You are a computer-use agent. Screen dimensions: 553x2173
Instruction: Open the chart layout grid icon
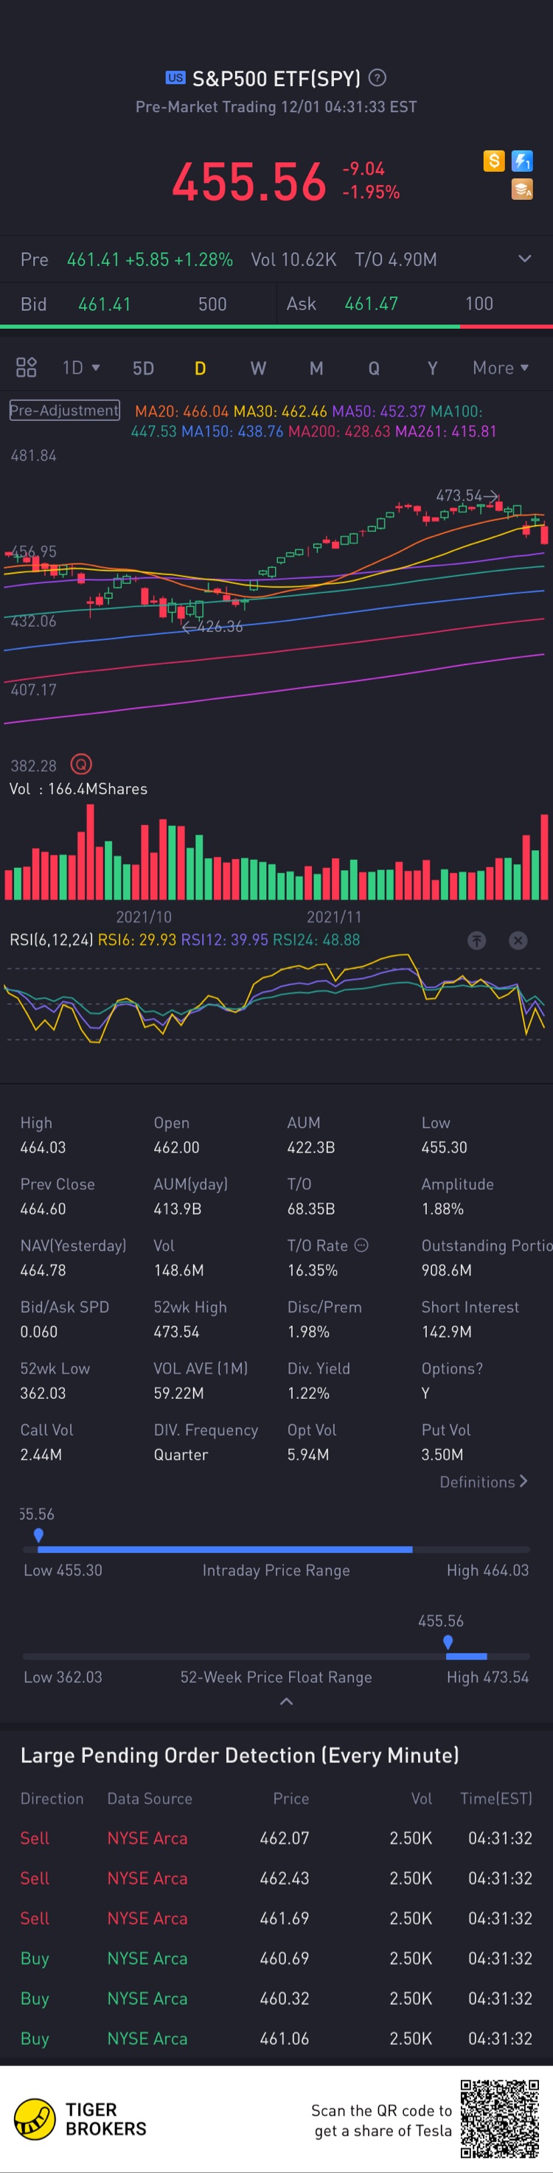27,367
